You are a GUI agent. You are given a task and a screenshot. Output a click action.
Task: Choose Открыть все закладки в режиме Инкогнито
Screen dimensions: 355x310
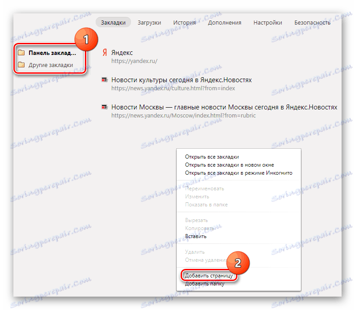point(239,173)
